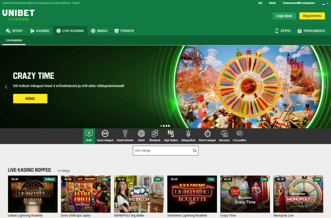Click the Registreeru button
This screenshot has width=331, height=218.
pos(312,16)
